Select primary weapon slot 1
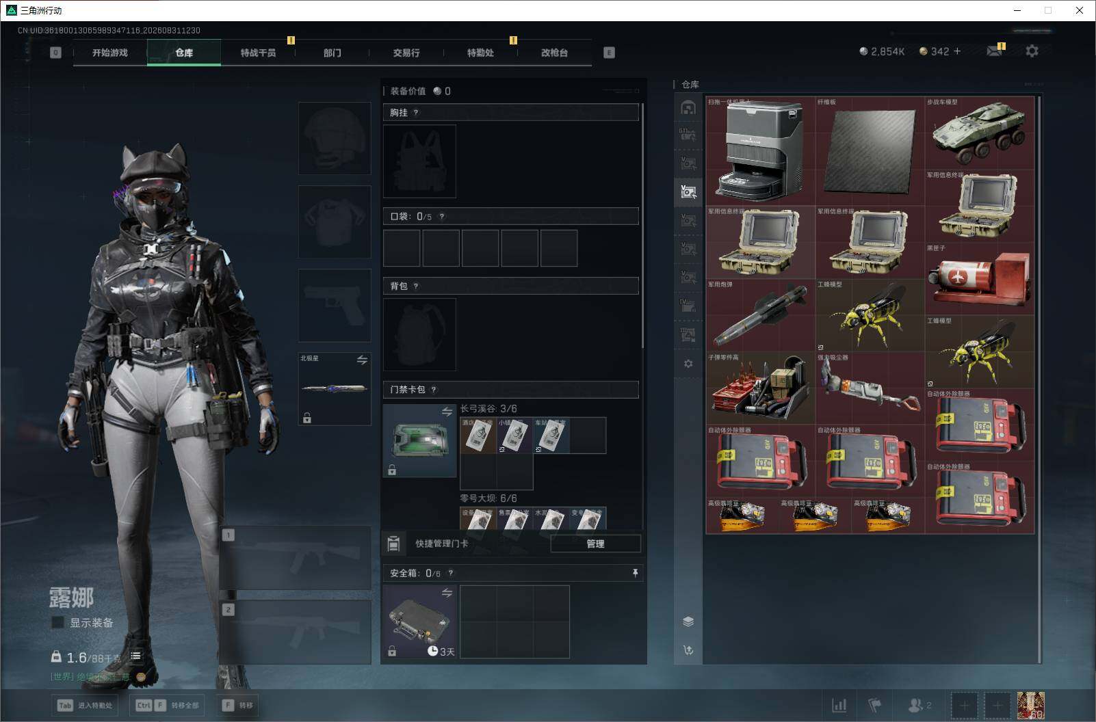 [296, 558]
